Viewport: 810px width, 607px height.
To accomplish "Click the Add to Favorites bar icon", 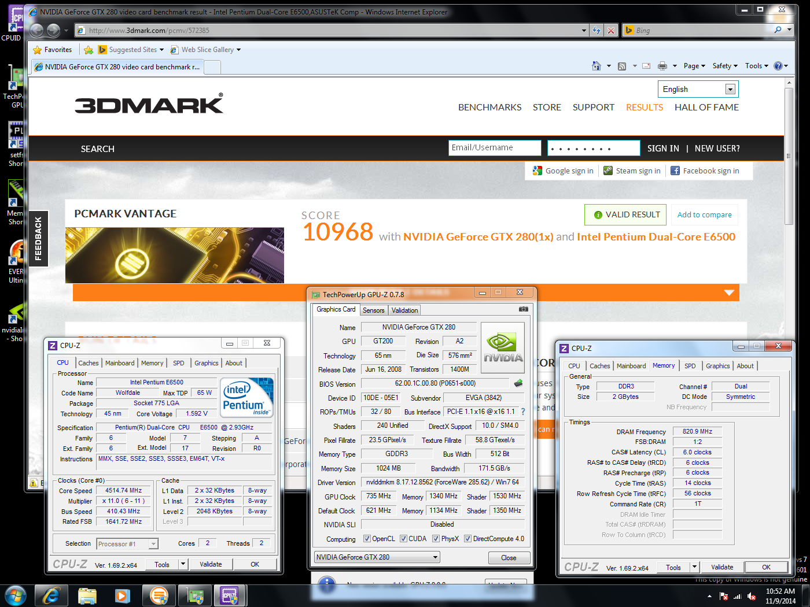I will point(89,50).
